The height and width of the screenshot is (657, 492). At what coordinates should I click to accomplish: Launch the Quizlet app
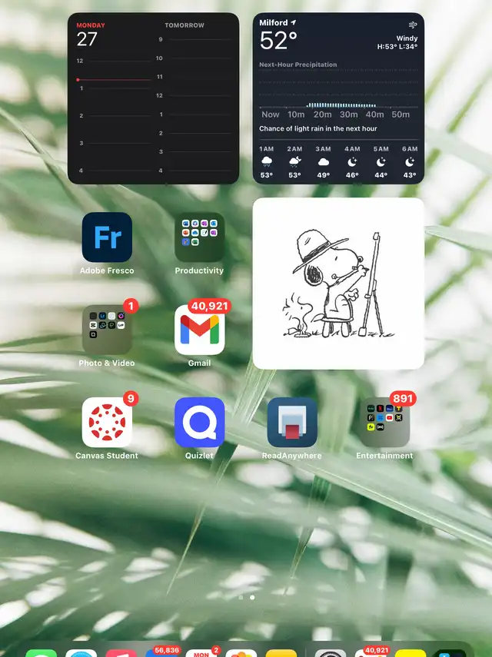coord(199,423)
